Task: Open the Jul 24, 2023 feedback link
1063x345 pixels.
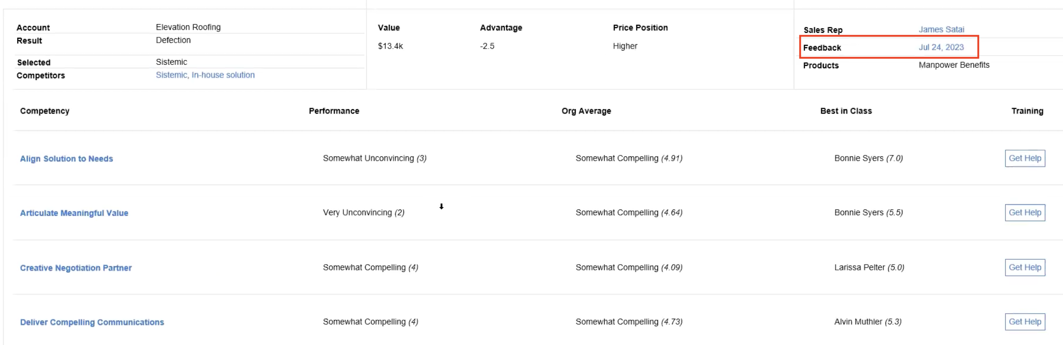Action: [x=941, y=47]
